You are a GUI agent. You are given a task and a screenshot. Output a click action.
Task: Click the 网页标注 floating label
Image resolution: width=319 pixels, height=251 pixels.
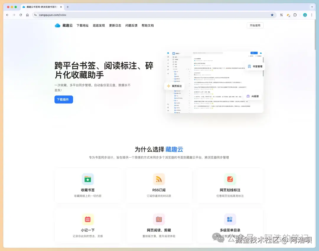[174, 86]
